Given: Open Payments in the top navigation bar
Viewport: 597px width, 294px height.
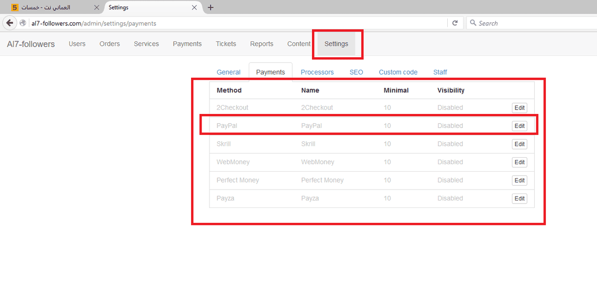Looking at the screenshot, I should [x=187, y=44].
